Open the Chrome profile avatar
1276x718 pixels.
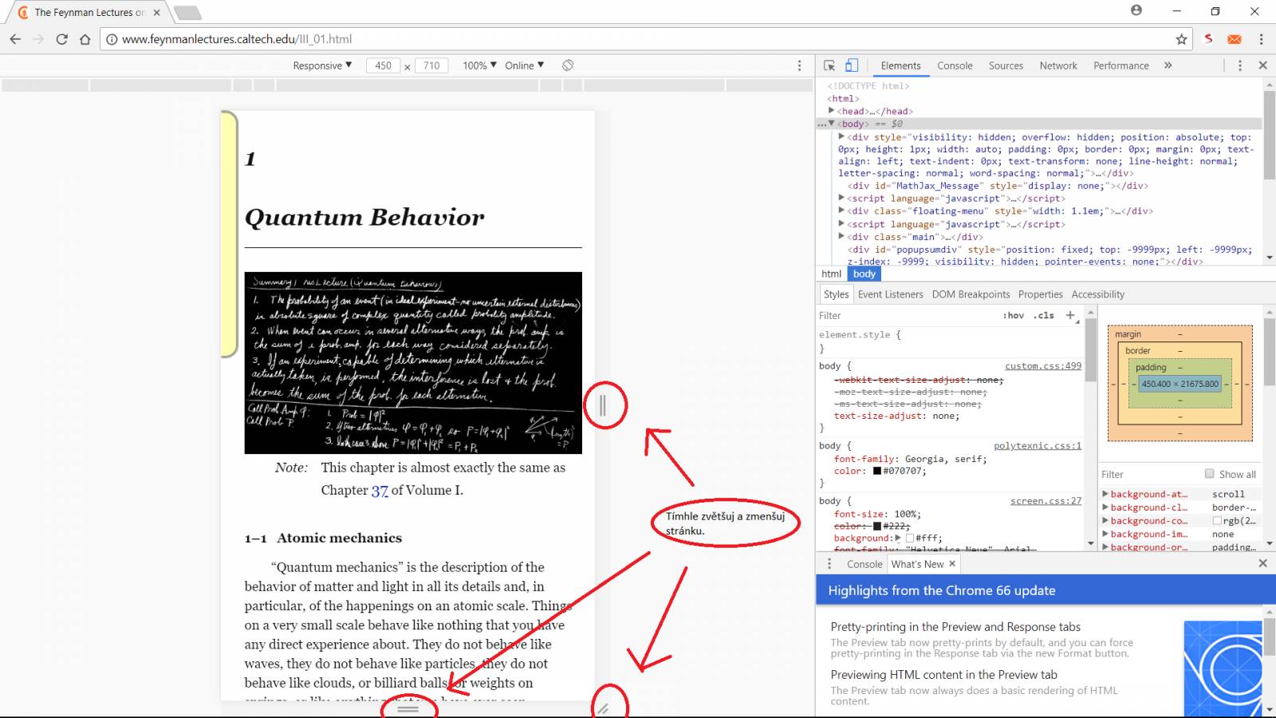1136,10
